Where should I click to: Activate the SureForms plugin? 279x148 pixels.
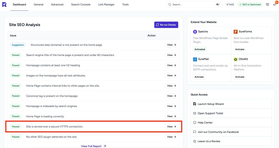coord(240,49)
